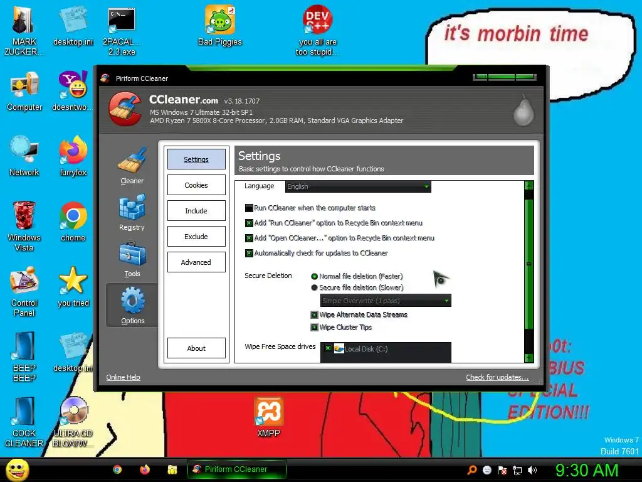Click the green vertical scrollbar thumb
This screenshot has height=482, width=642.
[529, 264]
